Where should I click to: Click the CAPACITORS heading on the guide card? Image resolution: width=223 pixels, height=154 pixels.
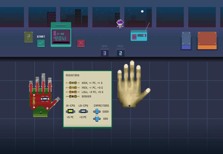(101, 106)
